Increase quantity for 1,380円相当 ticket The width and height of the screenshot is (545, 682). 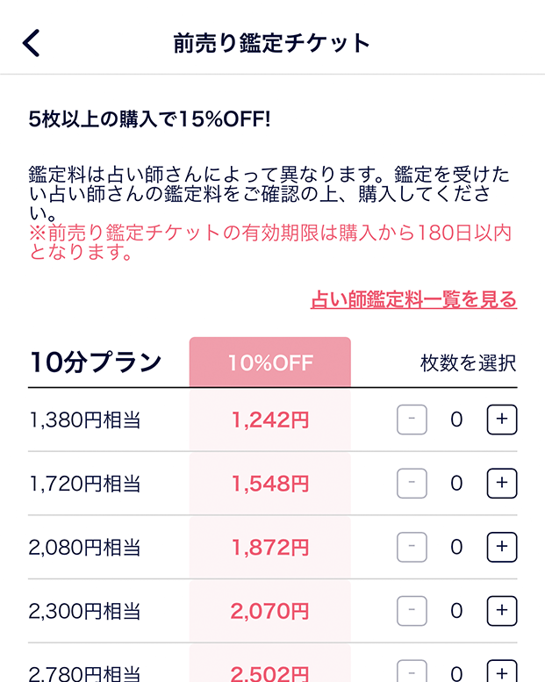(502, 420)
